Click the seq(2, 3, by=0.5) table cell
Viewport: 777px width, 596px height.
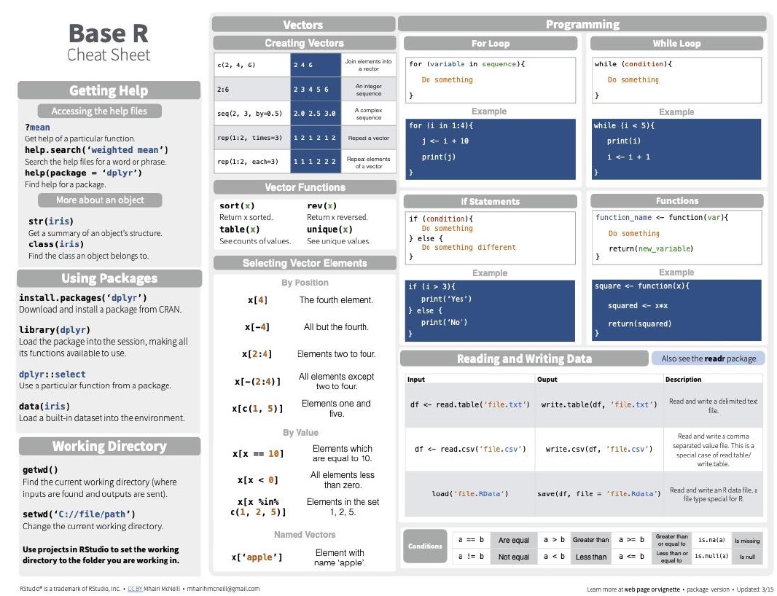pos(251,114)
